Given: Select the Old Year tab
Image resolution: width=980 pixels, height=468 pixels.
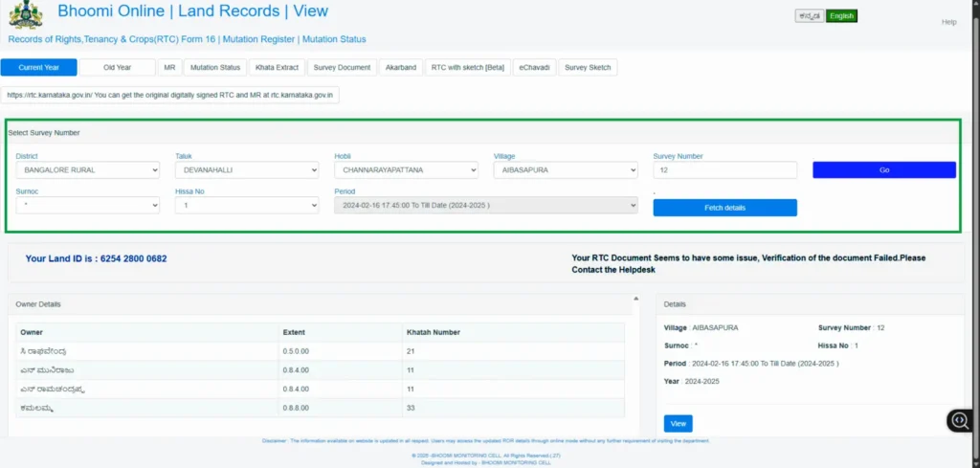Looking at the screenshot, I should tap(118, 68).
